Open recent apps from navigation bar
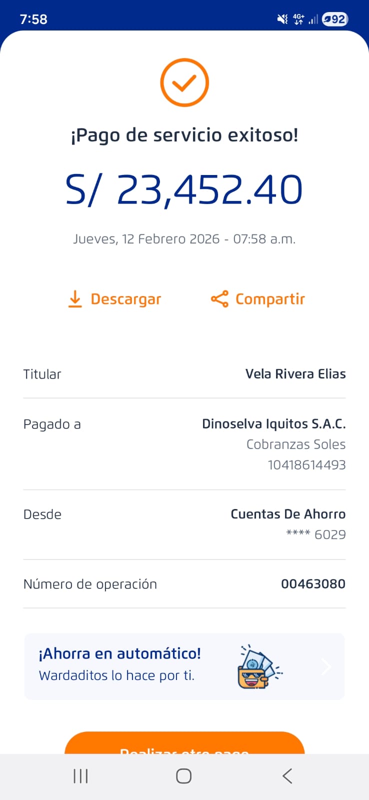Image resolution: width=369 pixels, height=800 pixels. coord(80,776)
